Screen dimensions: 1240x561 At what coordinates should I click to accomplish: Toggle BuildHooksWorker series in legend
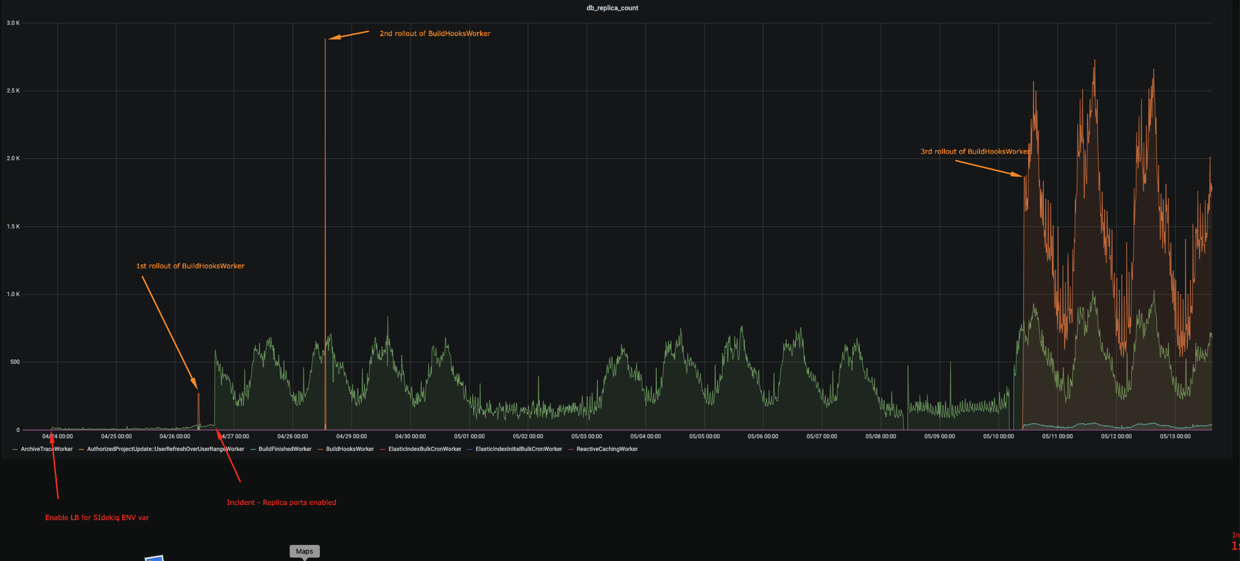click(x=350, y=449)
